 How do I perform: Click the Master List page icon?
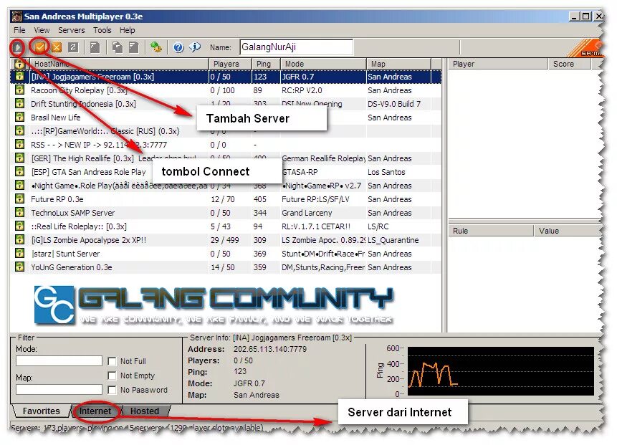(x=95, y=47)
